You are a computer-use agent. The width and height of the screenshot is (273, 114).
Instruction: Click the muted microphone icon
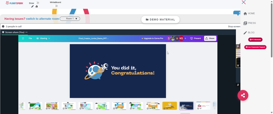238,85
